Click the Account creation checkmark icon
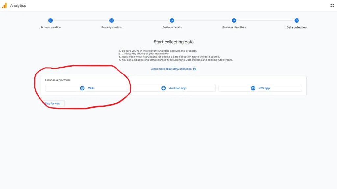The width and height of the screenshot is (337, 189). [50, 20]
